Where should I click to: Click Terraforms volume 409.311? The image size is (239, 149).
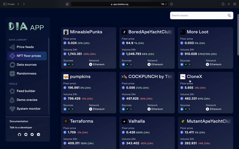coord(73,143)
